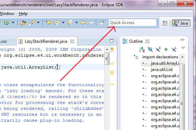
Task: Click the Previous Annotation up-arrow icon
Action: point(70,23)
